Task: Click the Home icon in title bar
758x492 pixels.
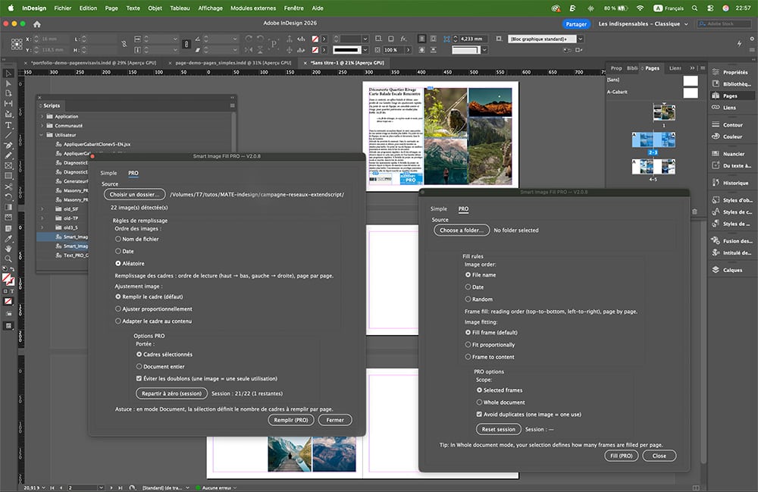Action: [36, 24]
